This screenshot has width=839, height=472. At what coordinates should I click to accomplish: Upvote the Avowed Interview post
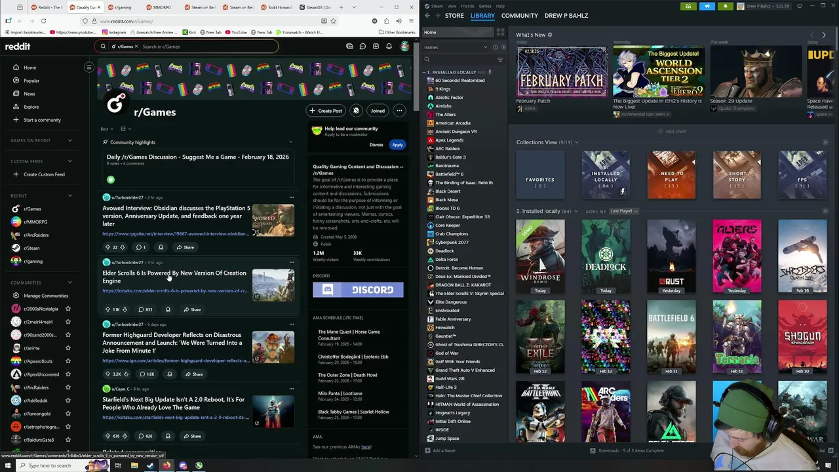pos(107,247)
